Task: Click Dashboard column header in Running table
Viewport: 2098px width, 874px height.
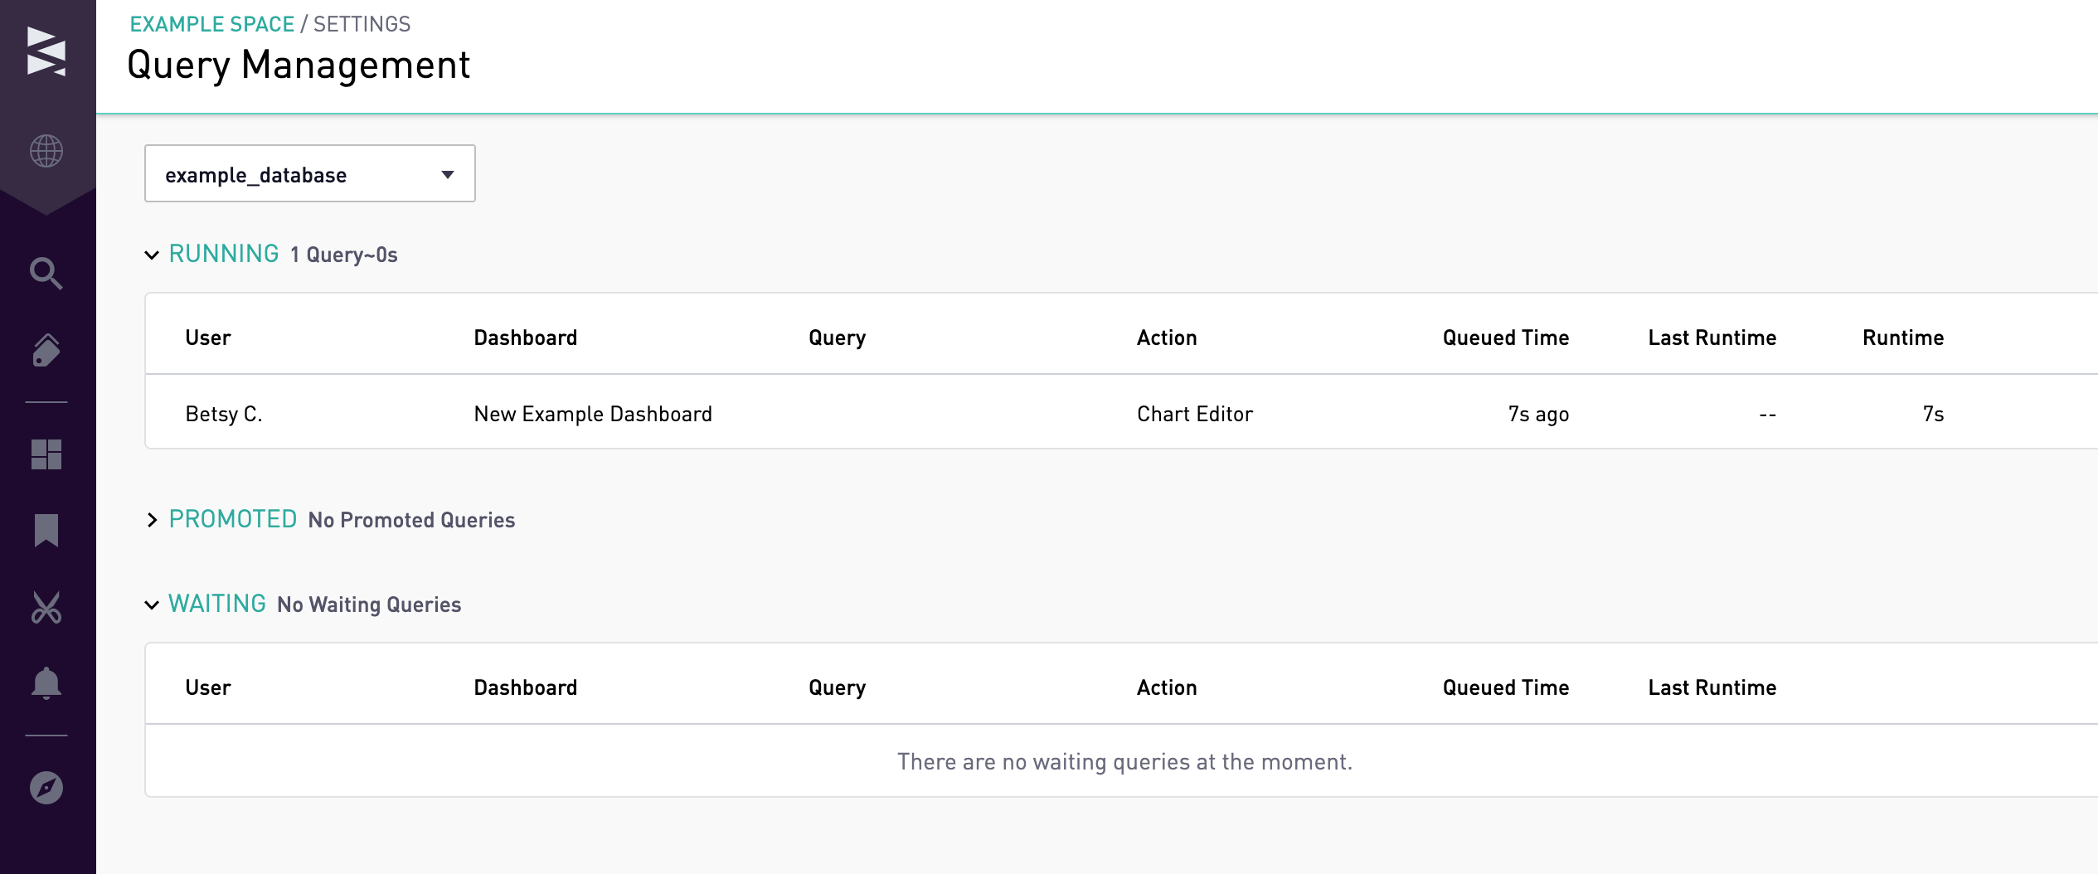Action: [x=526, y=337]
